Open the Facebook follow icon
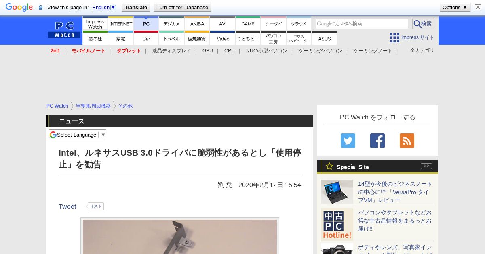 tap(377, 141)
